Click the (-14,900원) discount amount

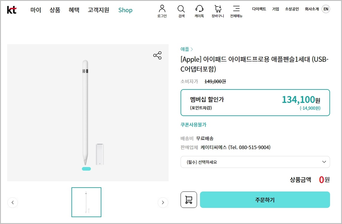point(310,108)
